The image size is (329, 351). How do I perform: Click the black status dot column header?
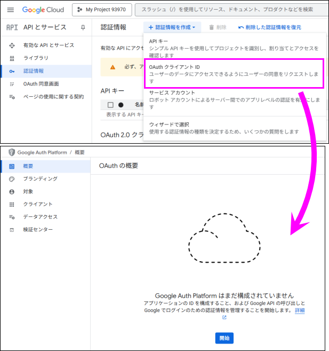(121, 105)
